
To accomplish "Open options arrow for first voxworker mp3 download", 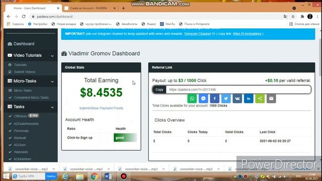I will pos(54,169).
